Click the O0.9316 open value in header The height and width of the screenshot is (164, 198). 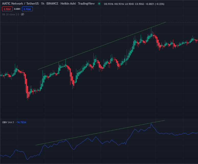[109, 4]
